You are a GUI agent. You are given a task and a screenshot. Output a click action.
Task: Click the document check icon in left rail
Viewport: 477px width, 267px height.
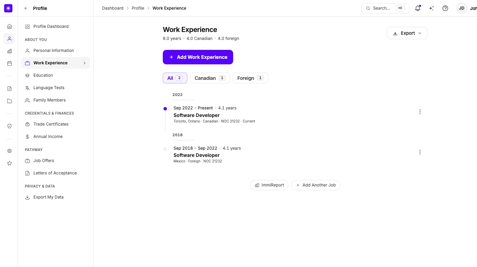tap(9, 89)
